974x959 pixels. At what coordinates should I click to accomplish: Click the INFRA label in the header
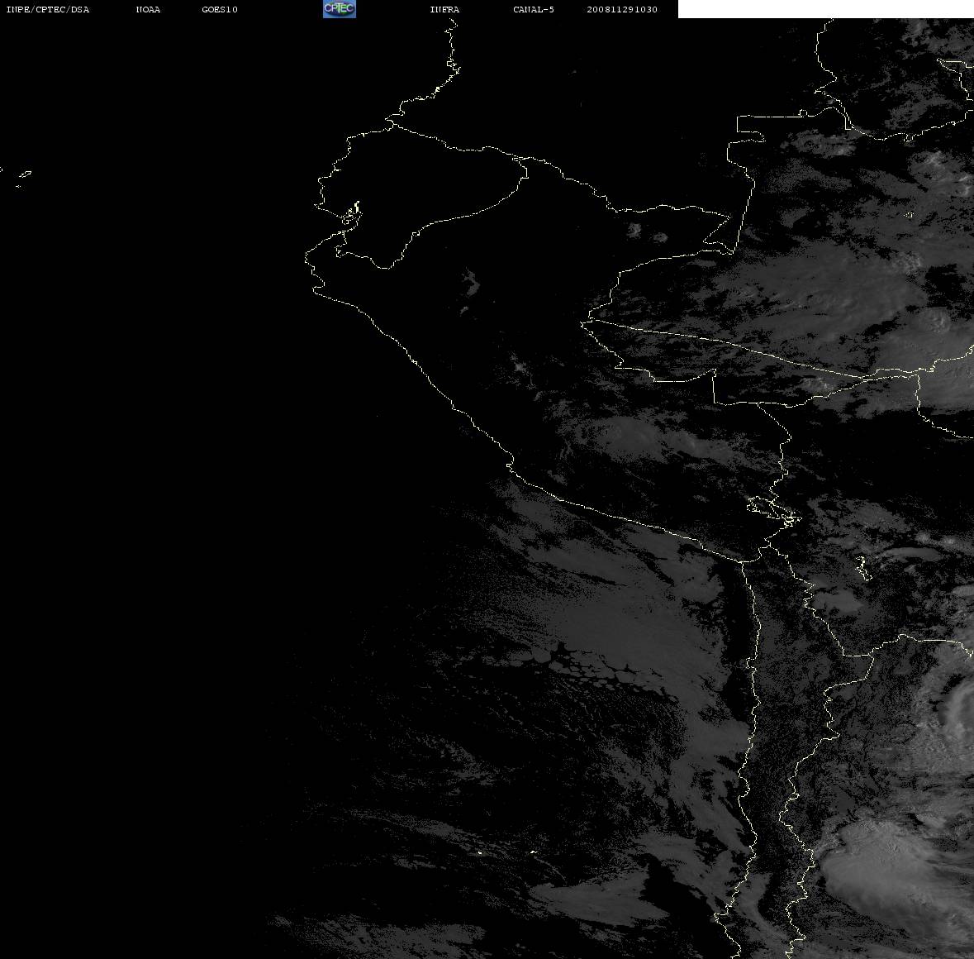pyautogui.click(x=444, y=9)
